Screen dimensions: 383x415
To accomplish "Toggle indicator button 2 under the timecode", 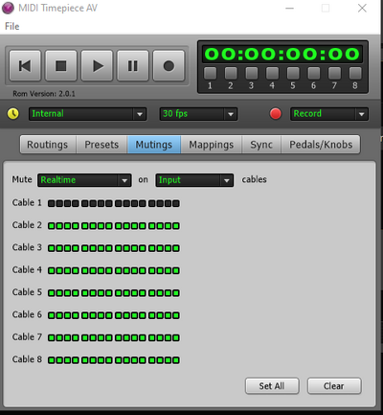I will [231, 73].
